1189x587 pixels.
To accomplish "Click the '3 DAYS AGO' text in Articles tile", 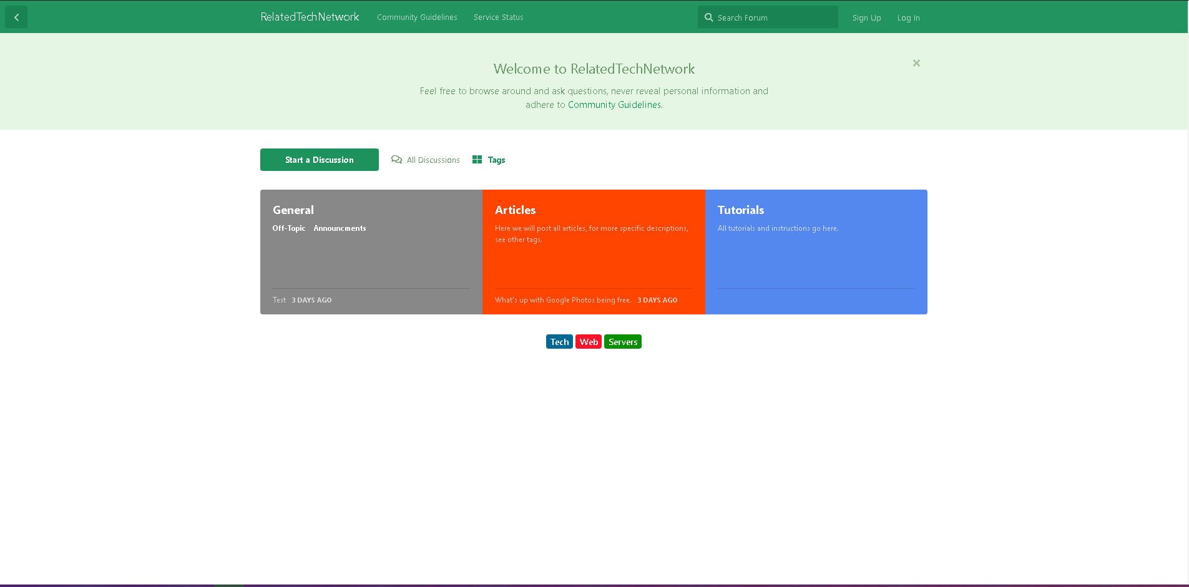I will [x=657, y=300].
